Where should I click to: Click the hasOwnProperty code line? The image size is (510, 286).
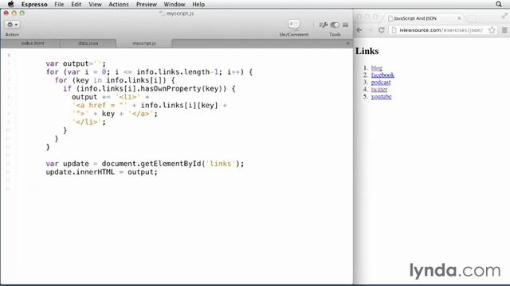coord(149,88)
